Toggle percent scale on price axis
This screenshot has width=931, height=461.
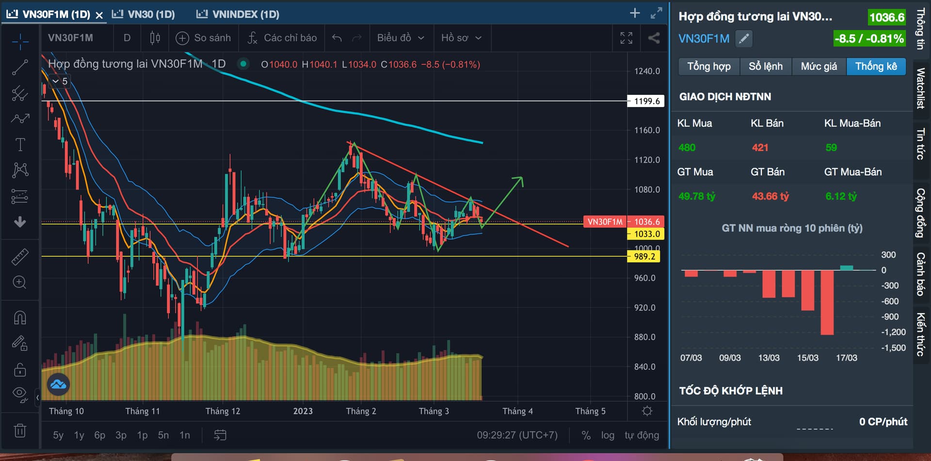586,435
